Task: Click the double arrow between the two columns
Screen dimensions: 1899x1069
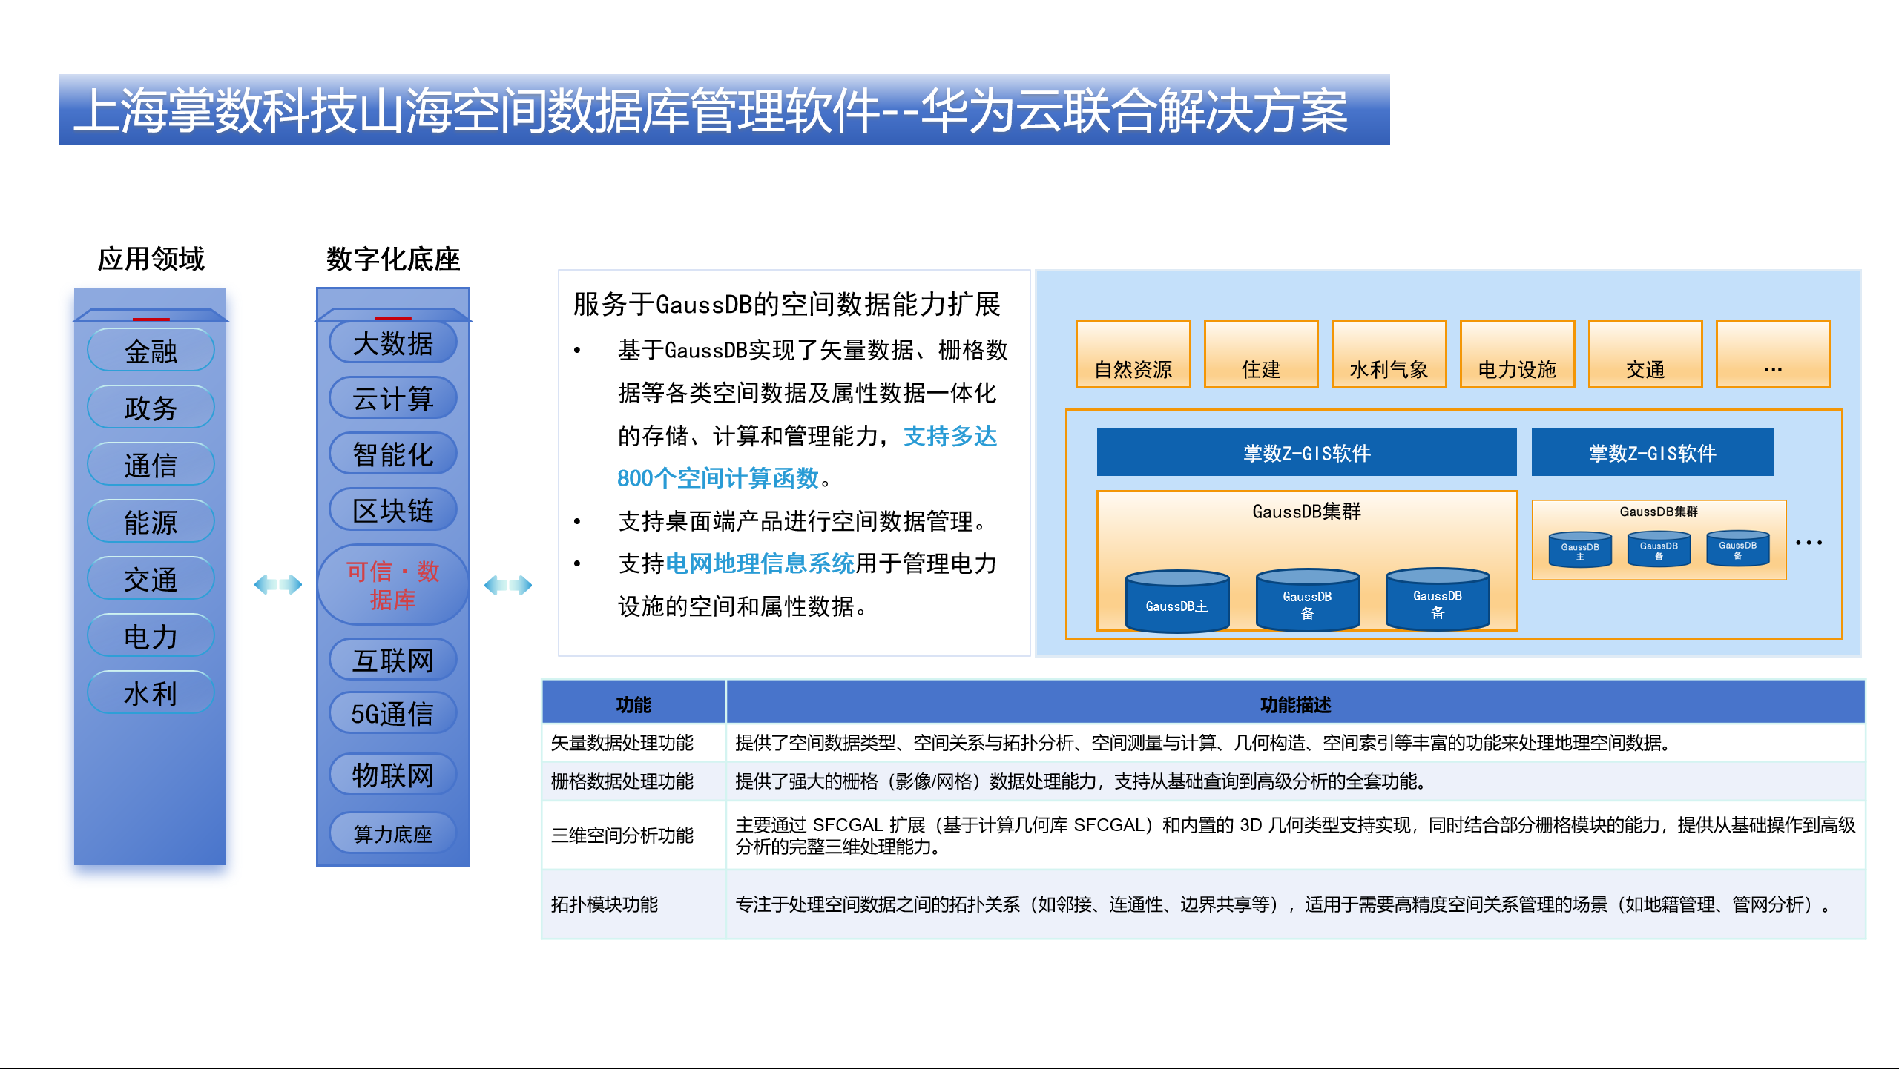Action: 277,585
